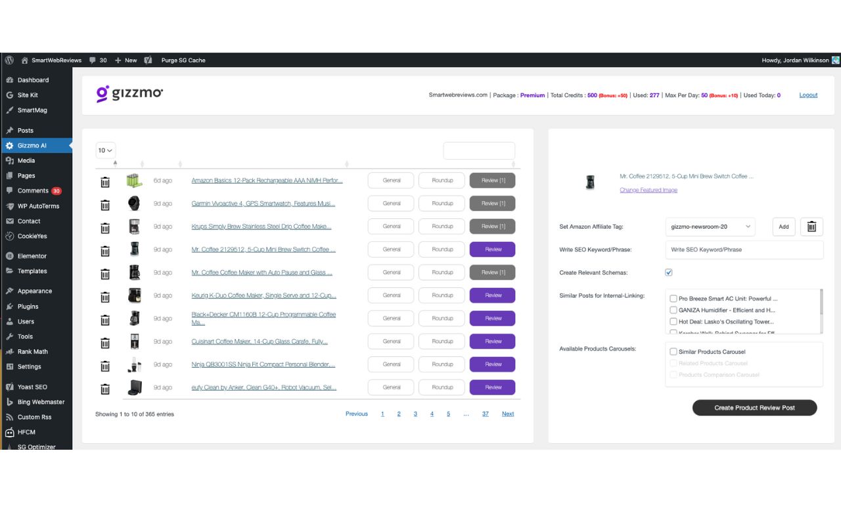Delete the Ninja QB3001SS blender row

point(105,366)
